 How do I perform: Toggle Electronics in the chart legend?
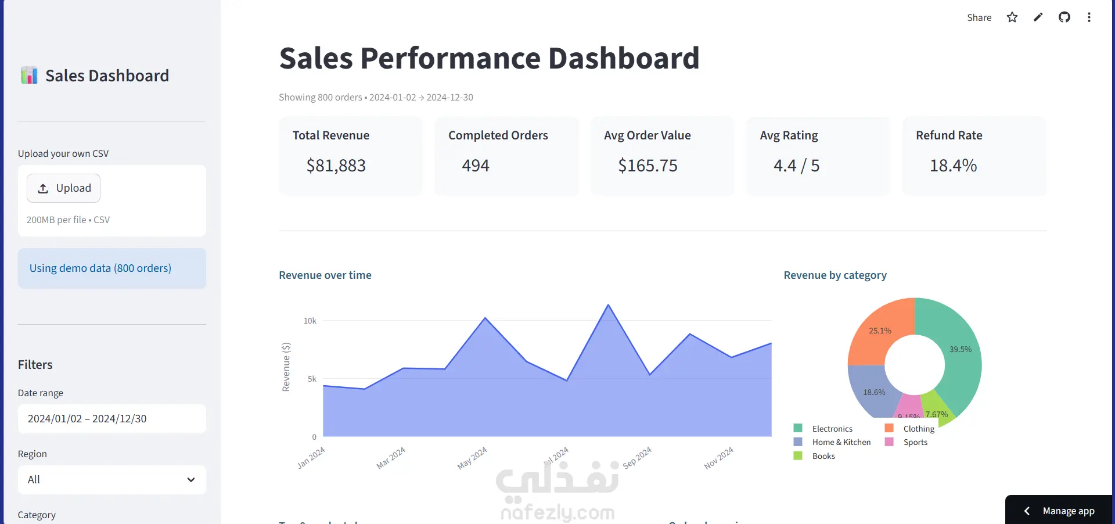click(x=823, y=429)
